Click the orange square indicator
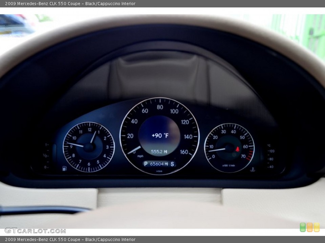The height and width of the screenshot is (243, 325). 310,227
